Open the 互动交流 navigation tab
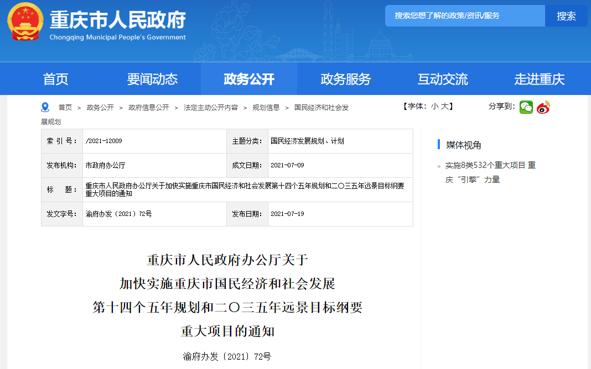Screen dimensions: 591x369 point(443,79)
